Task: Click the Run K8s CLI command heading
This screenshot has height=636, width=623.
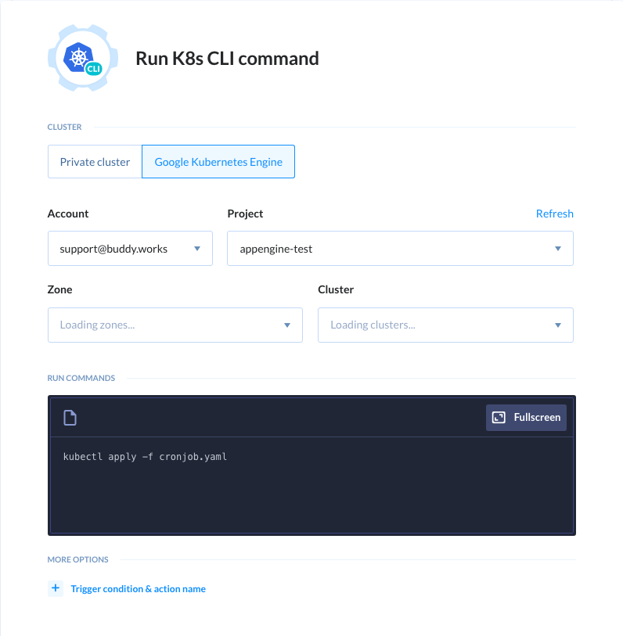Action: pos(227,59)
